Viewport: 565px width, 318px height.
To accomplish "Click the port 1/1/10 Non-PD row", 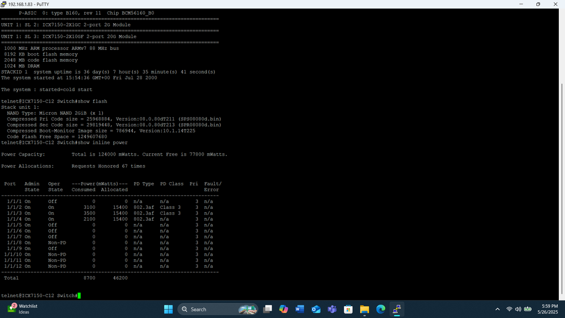I will click(109, 255).
